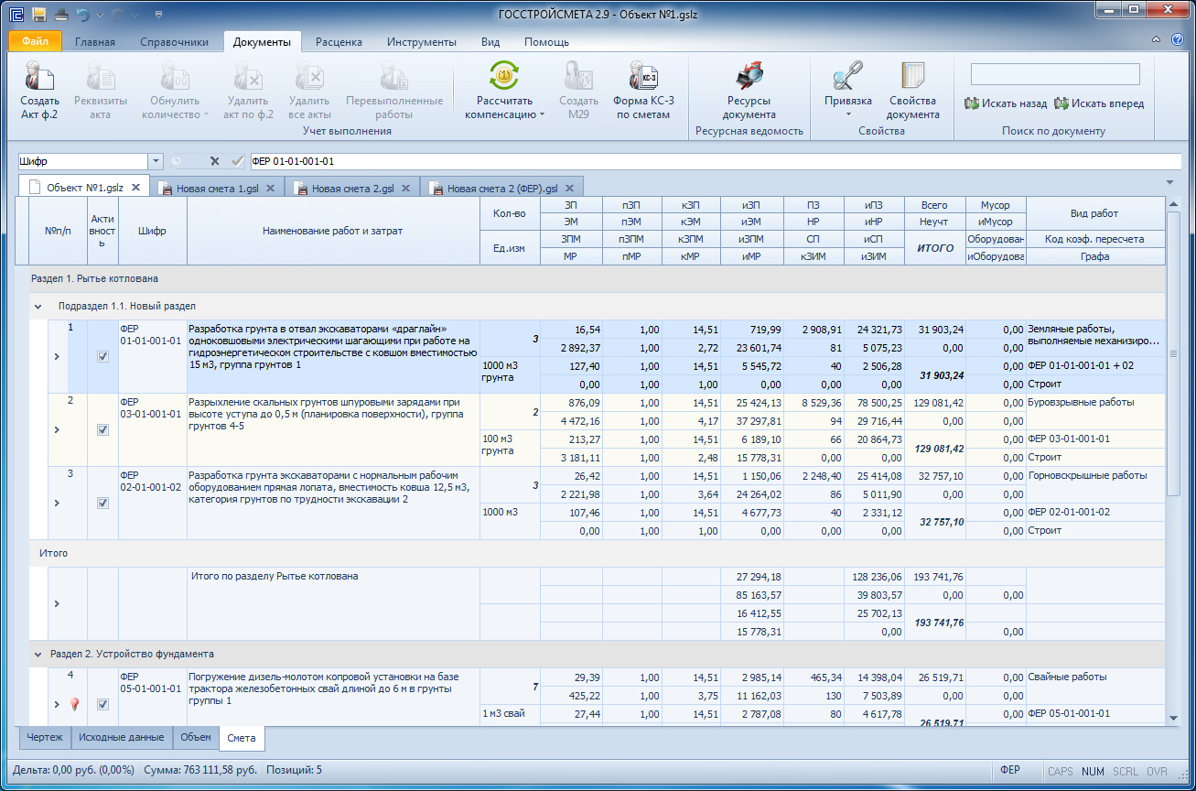Open the customize quick access toolbar dropdown

(159, 15)
